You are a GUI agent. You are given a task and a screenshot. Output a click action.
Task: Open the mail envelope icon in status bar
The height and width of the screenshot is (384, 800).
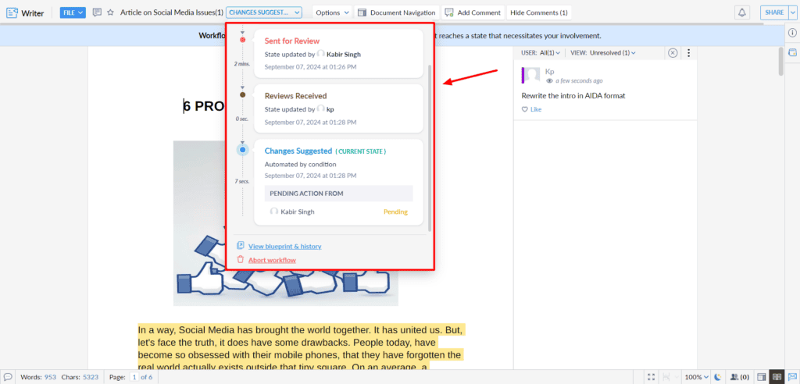point(792,378)
